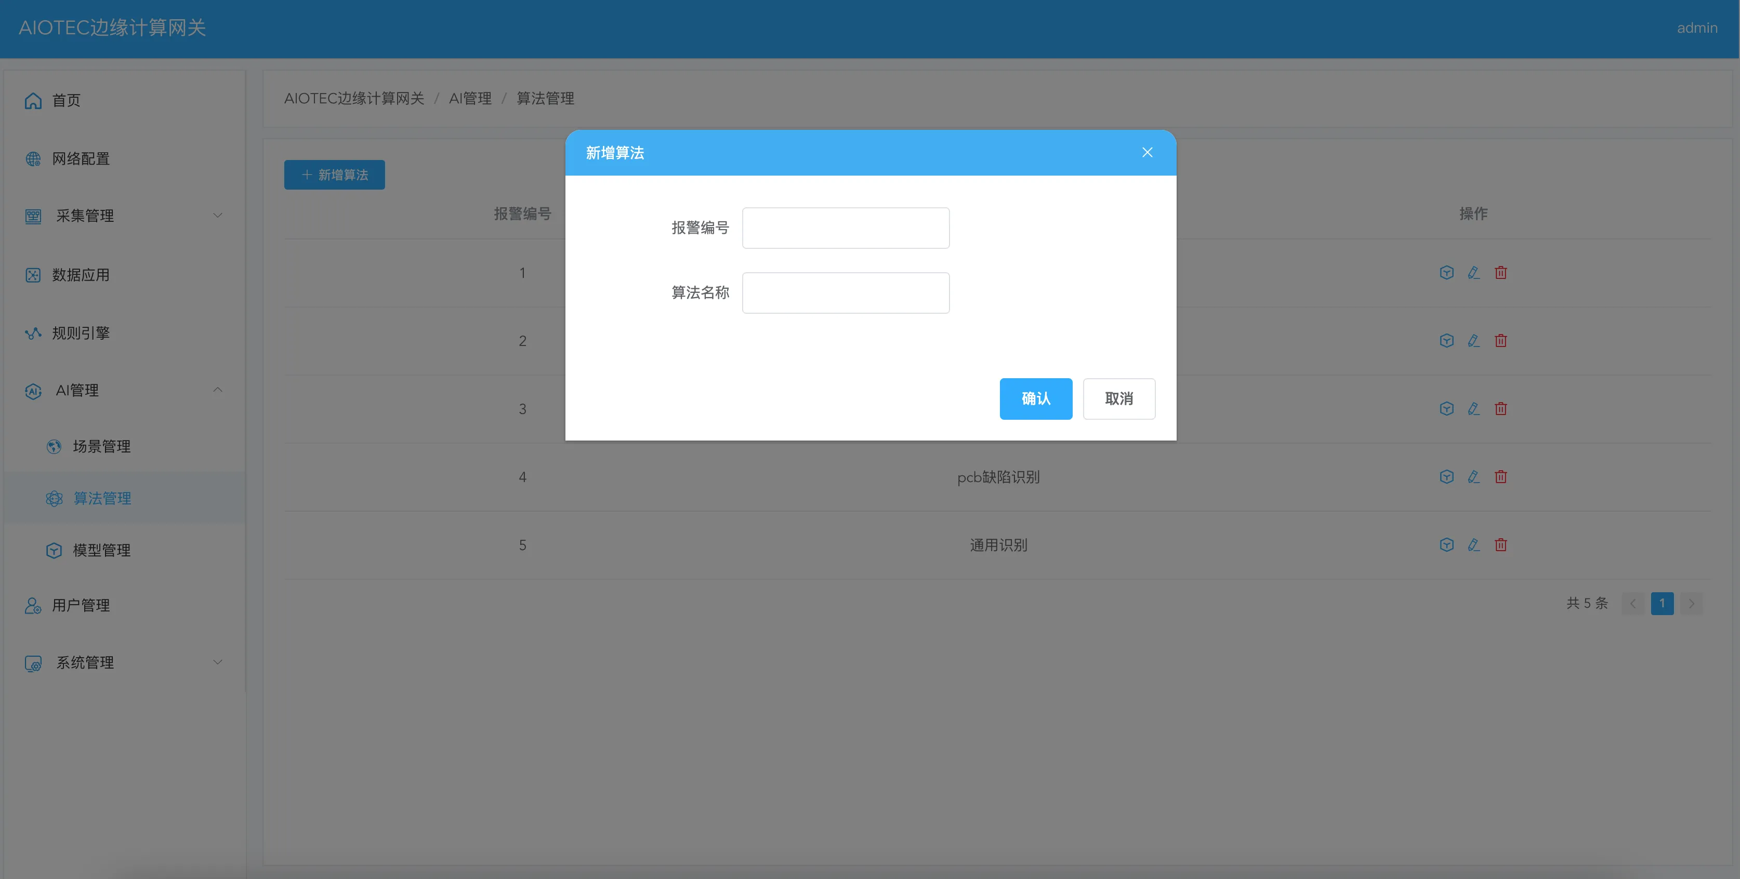This screenshot has width=1740, height=879.
Task: Click the red delete trash icon in row 2
Action: 1500,341
